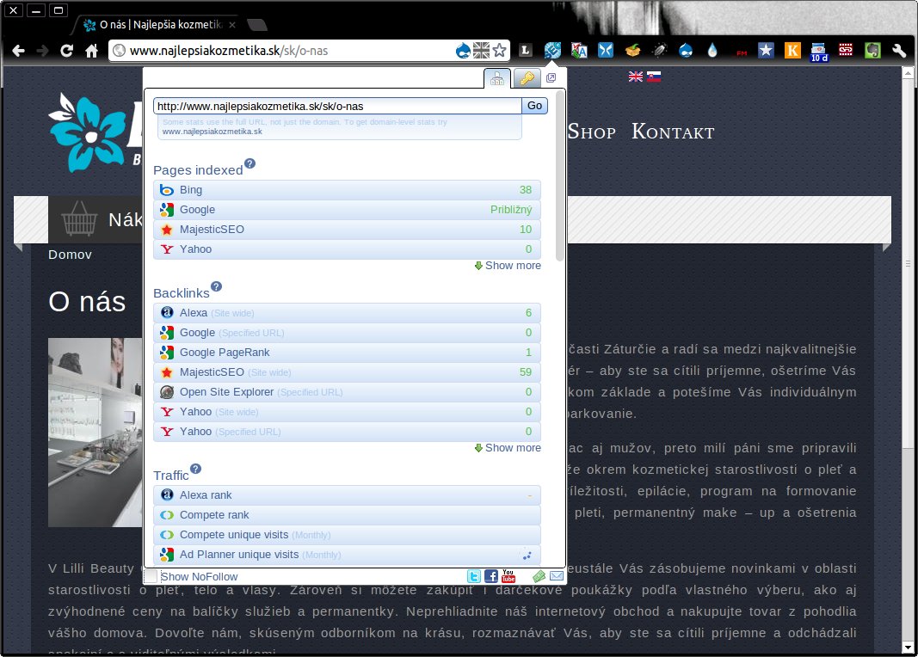Share the stats on Twitter
Screen dimensions: 918x657
pos(474,576)
